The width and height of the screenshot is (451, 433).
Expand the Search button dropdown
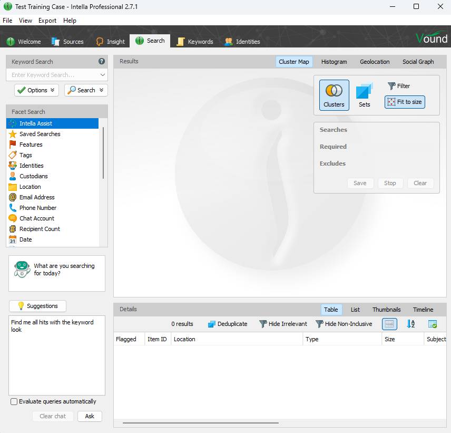(x=101, y=90)
